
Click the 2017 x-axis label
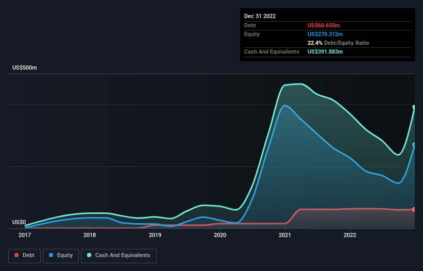(x=25, y=235)
